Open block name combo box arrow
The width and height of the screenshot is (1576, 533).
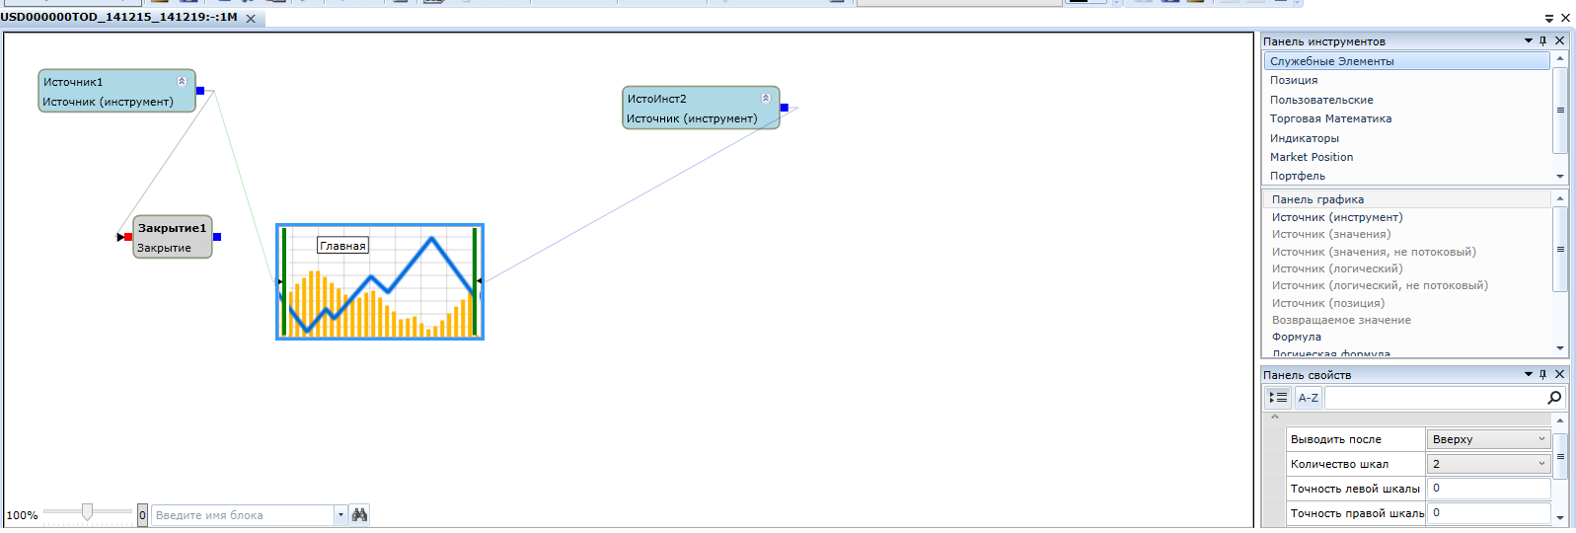(x=340, y=515)
